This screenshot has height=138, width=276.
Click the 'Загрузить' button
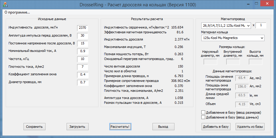[x=77, y=127]
